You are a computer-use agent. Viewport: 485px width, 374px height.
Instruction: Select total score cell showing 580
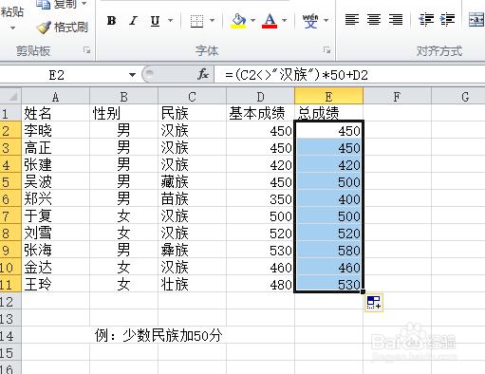[x=328, y=250]
